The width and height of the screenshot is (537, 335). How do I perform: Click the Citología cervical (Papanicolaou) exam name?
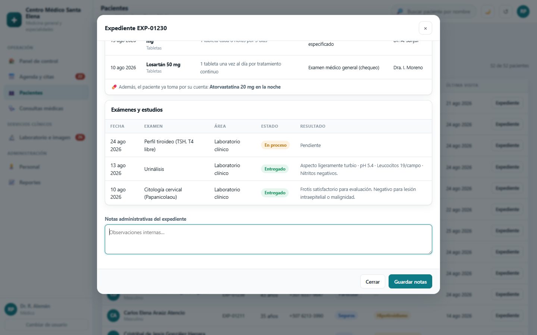pyautogui.click(x=163, y=193)
